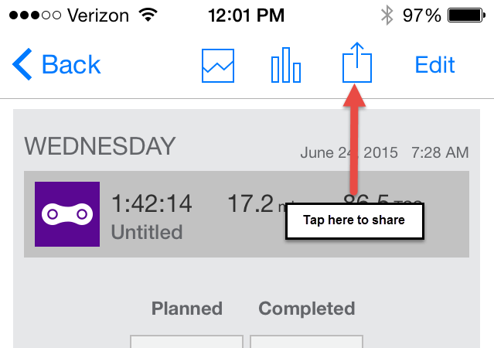Image resolution: width=494 pixels, height=348 pixels.
Task: Tap the Wi-Fi signal icon
Action: click(x=148, y=15)
